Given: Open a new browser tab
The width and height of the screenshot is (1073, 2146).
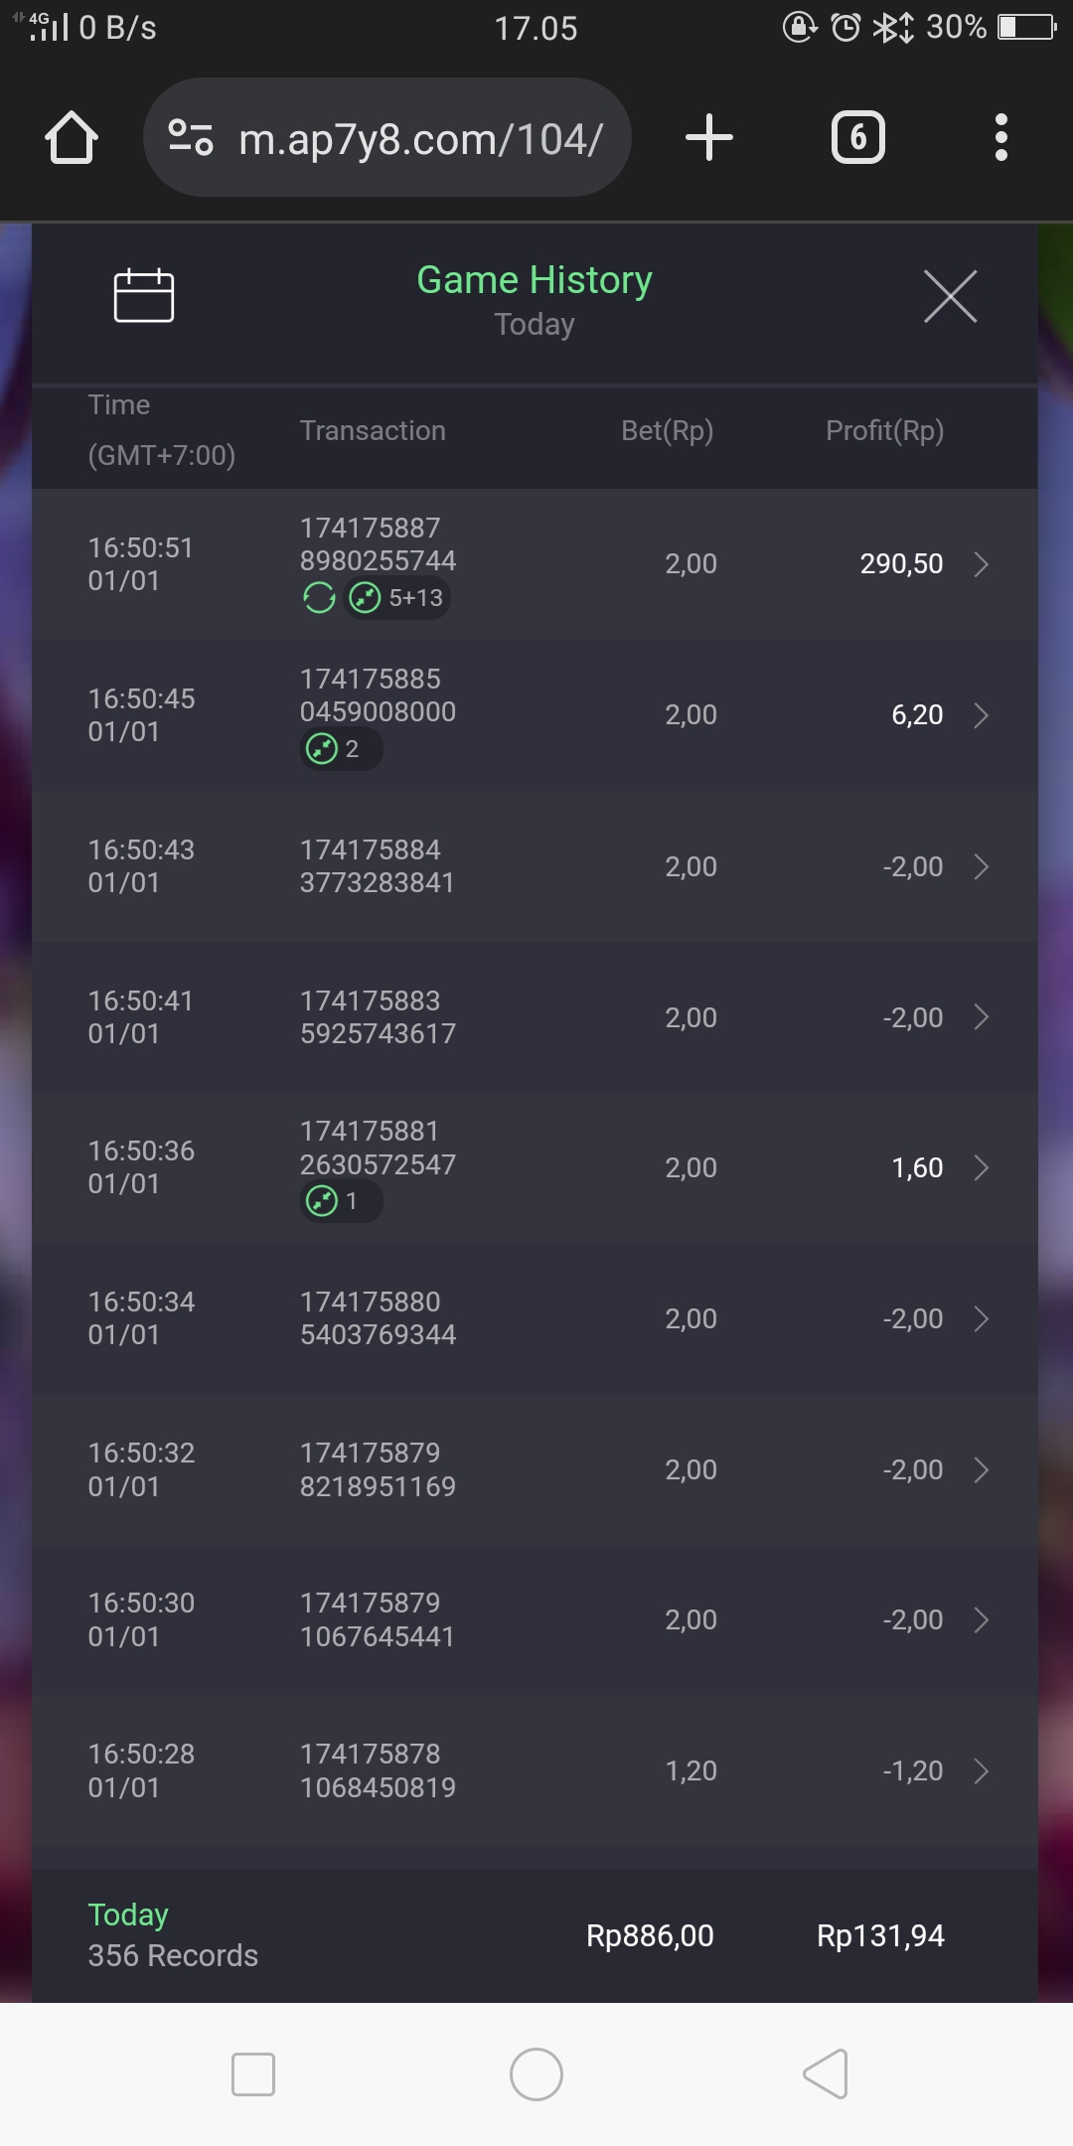Looking at the screenshot, I should [x=709, y=137].
